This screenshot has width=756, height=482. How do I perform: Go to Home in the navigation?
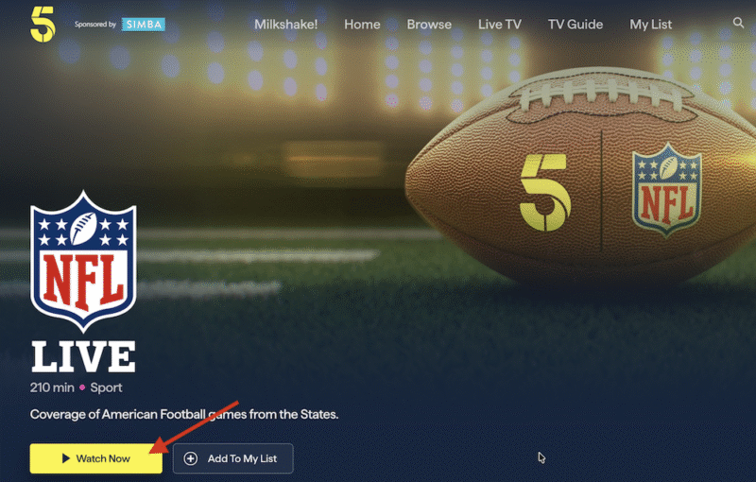point(362,25)
